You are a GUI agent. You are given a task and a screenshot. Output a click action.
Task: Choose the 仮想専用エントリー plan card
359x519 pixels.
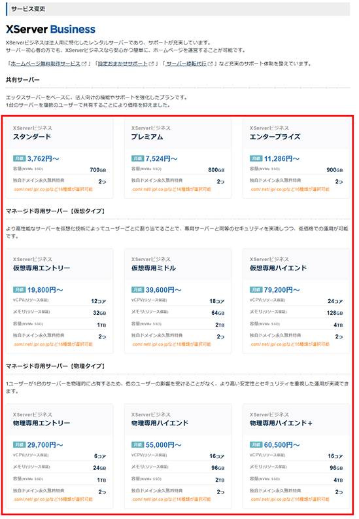[60, 301]
